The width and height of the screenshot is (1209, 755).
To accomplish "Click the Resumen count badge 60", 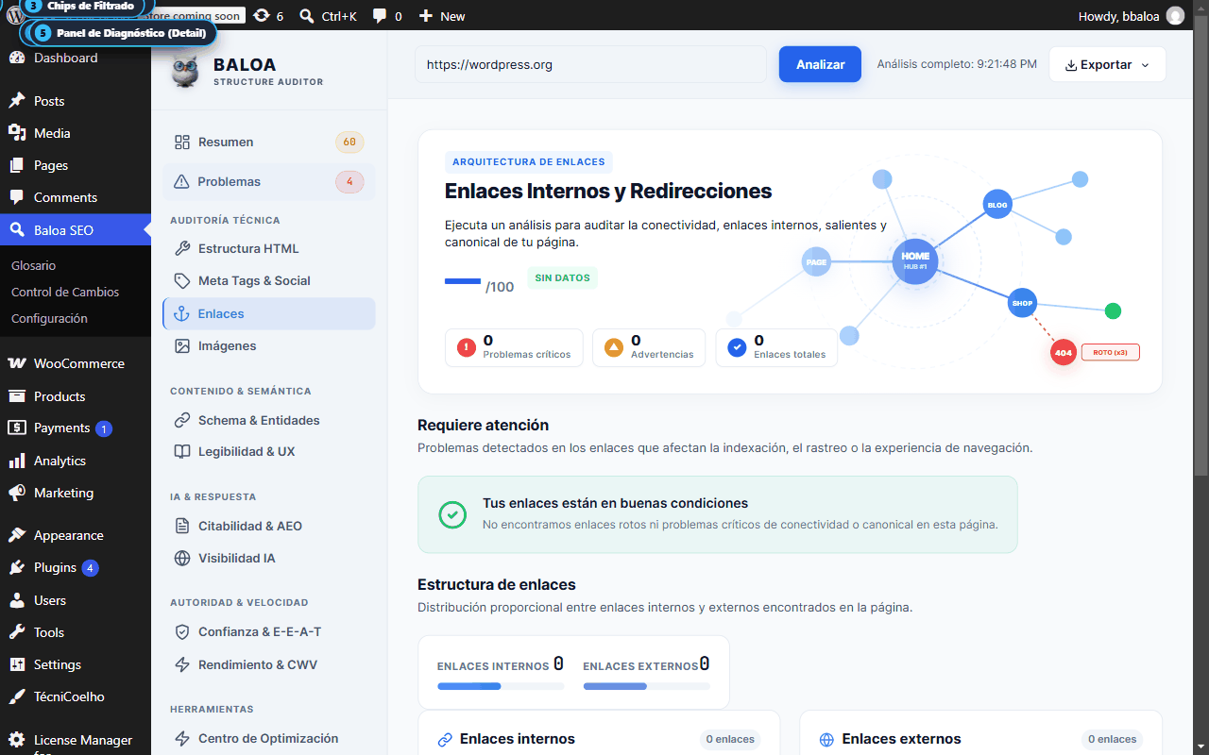I will click(x=349, y=143).
